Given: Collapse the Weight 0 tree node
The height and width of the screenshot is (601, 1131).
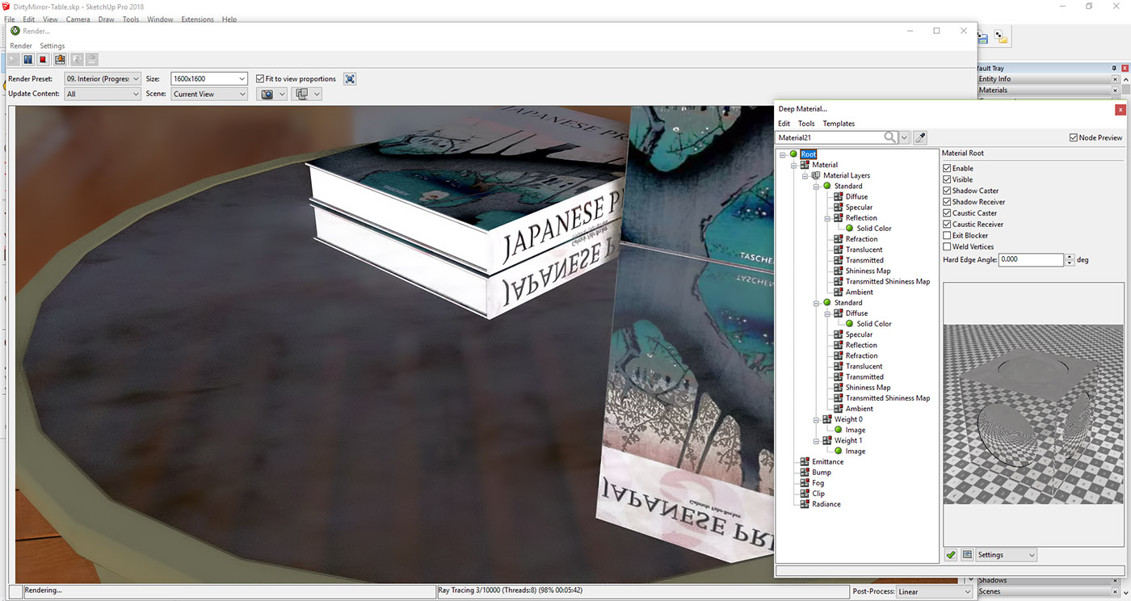Looking at the screenshot, I should (817, 419).
